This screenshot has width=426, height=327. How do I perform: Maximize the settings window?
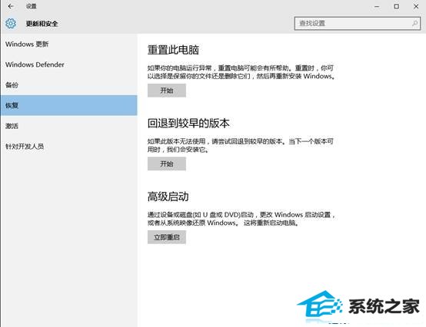pos(396,6)
